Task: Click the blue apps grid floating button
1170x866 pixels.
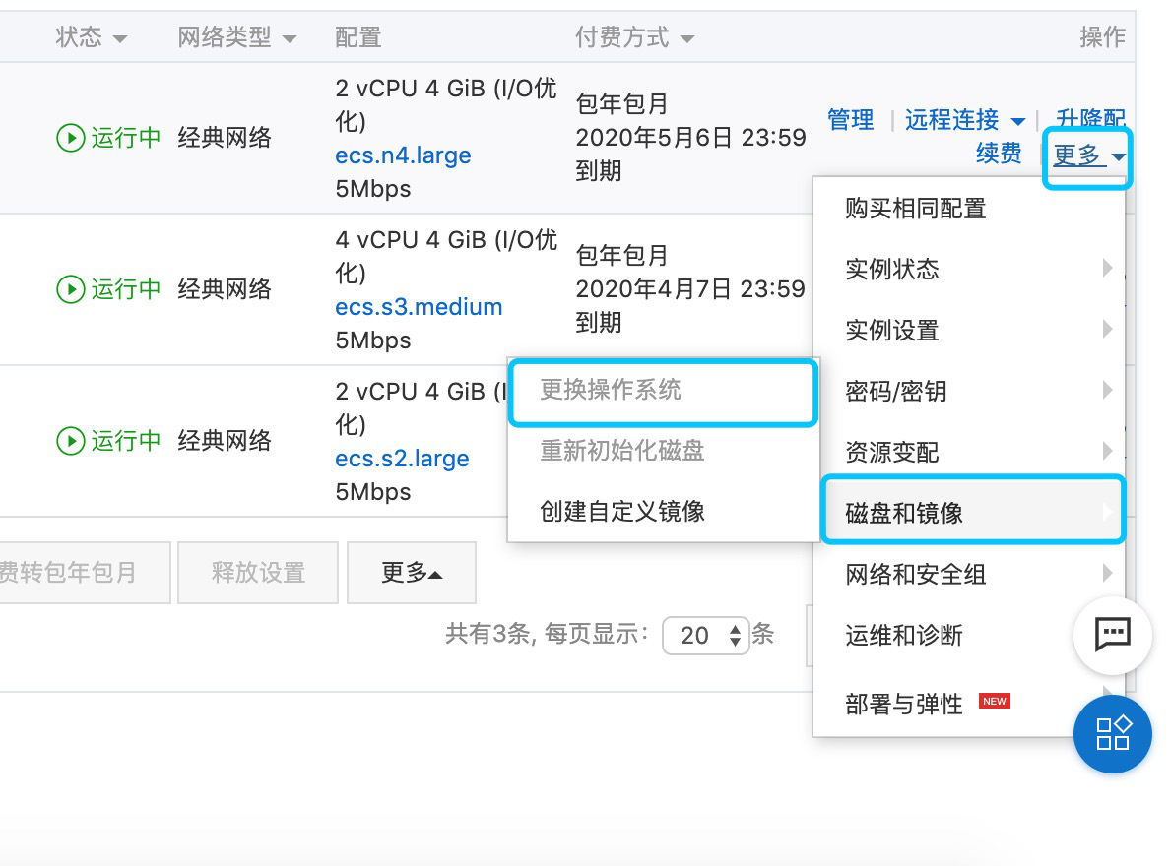Action: pos(1113,733)
